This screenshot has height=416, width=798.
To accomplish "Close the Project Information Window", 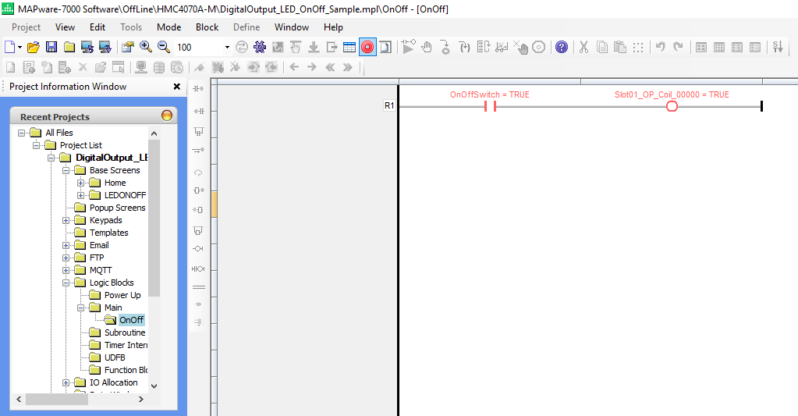I will [x=176, y=87].
